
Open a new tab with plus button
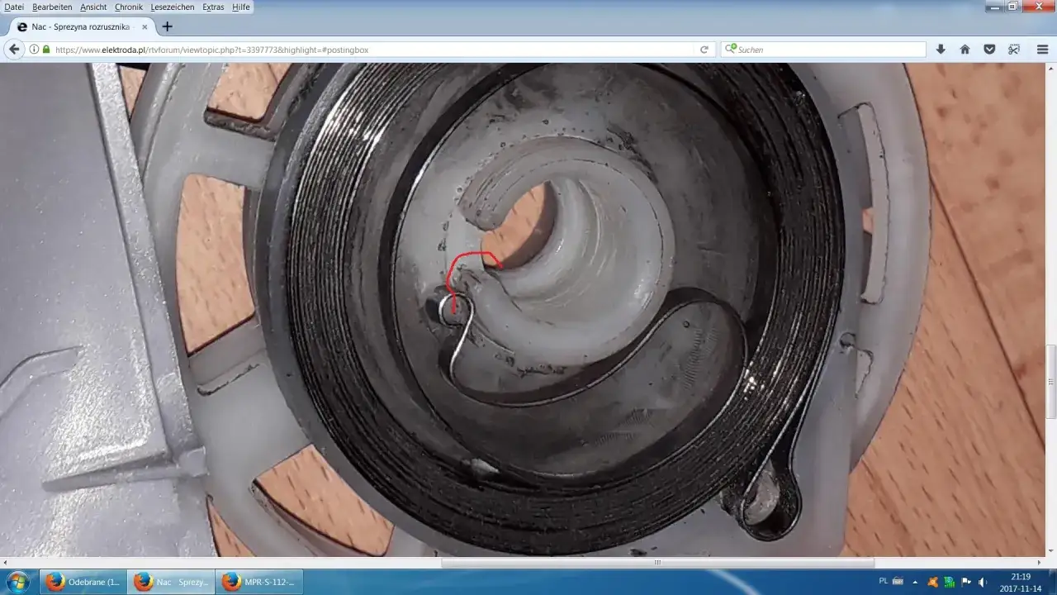point(168,26)
